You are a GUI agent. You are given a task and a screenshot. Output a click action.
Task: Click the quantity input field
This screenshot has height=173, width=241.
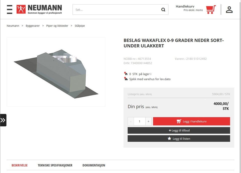[140, 121]
